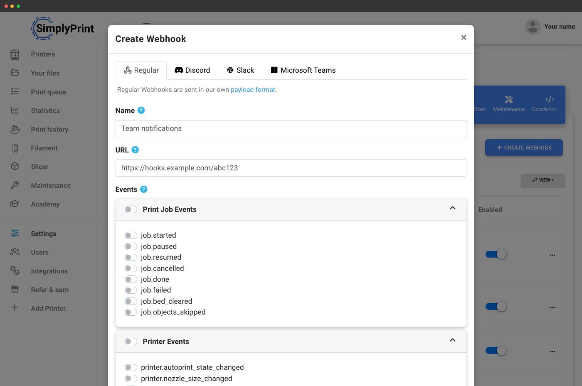The height and width of the screenshot is (386, 582).
Task: Click the Academy graduation cap icon
Action: click(15, 204)
